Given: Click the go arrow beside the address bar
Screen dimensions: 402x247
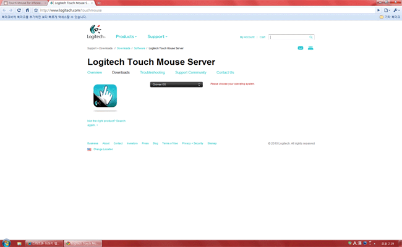Looking at the screenshot, I should (x=378, y=10).
